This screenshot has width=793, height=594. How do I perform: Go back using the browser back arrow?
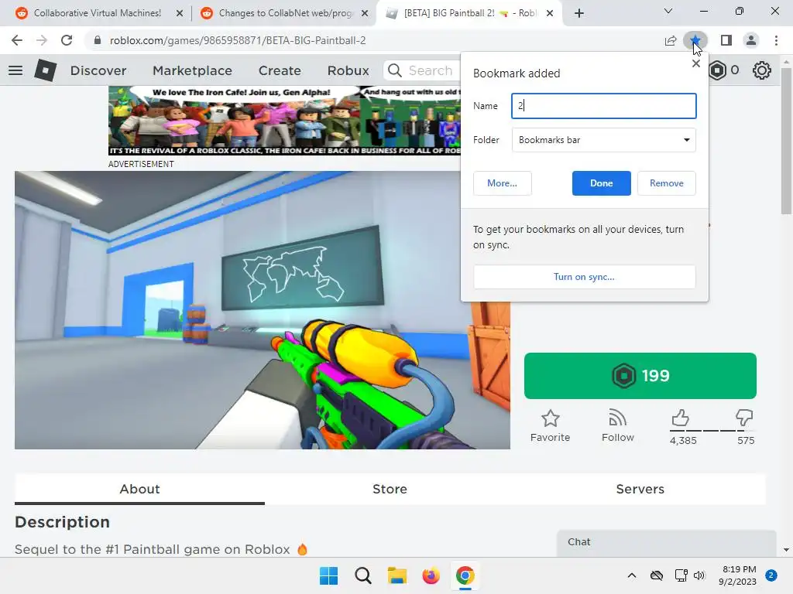click(17, 40)
